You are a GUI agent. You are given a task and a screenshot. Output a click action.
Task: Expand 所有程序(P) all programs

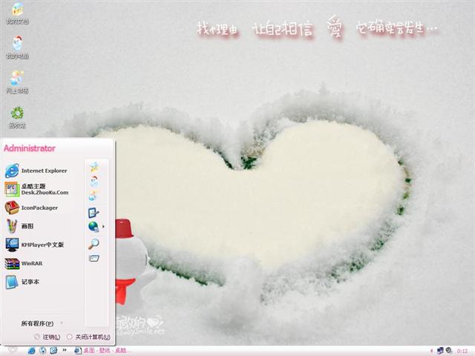click(x=37, y=323)
